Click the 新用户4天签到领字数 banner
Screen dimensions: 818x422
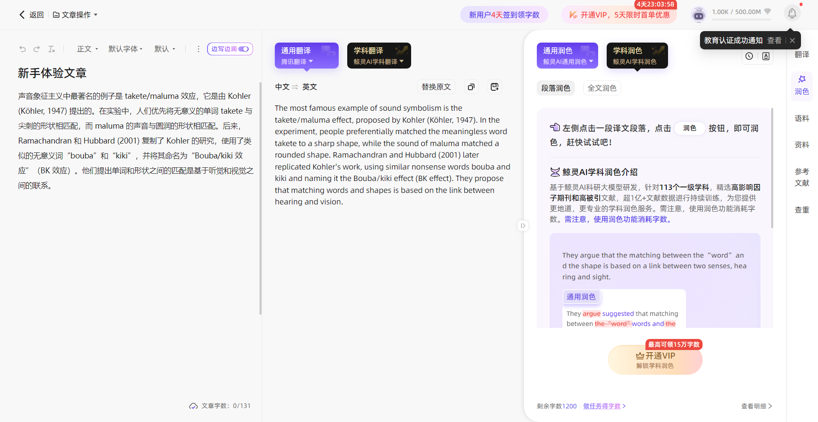pyautogui.click(x=504, y=15)
